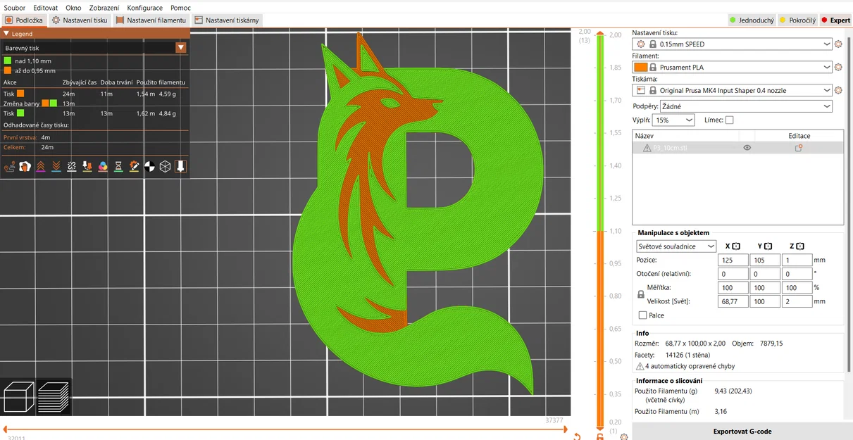Toggle travel moves visibility icon in legend

[x=10, y=167]
